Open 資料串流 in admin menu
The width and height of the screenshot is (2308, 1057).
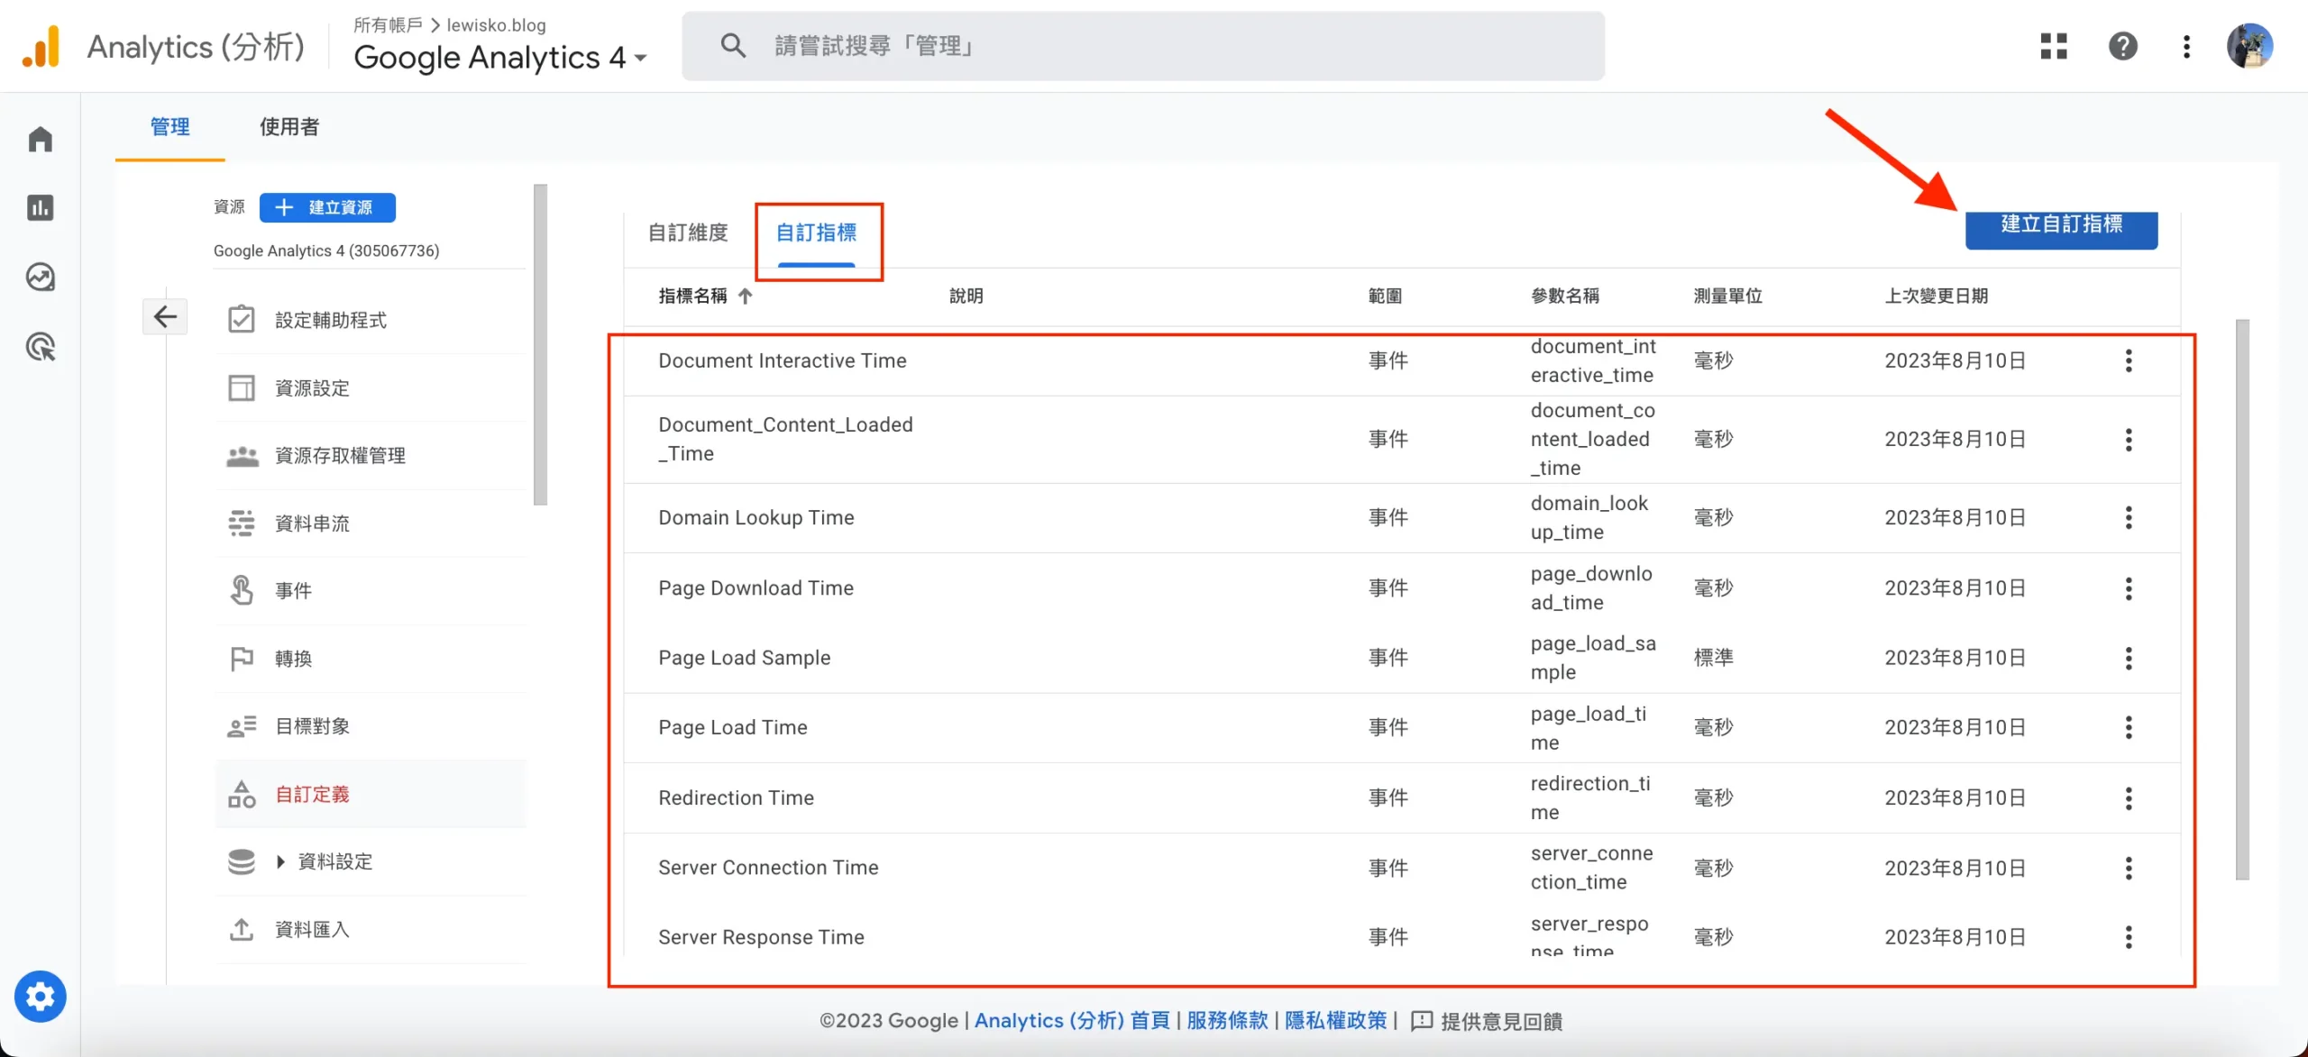pos(371,523)
